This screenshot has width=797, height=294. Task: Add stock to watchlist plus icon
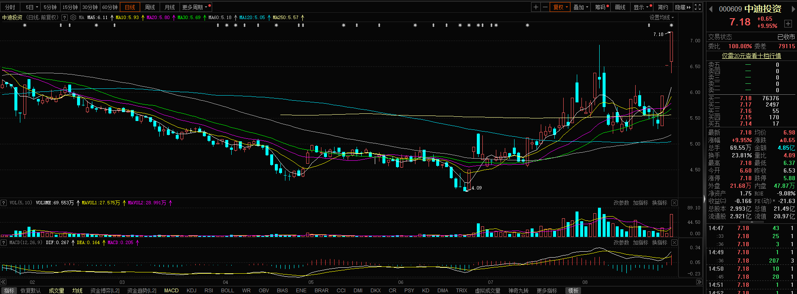coord(788,24)
